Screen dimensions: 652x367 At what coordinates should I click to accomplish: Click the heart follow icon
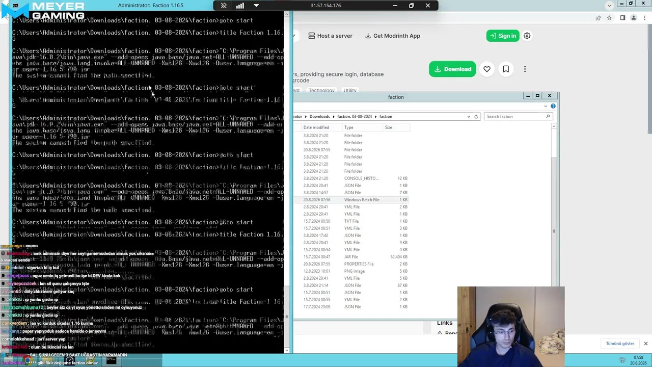point(487,69)
